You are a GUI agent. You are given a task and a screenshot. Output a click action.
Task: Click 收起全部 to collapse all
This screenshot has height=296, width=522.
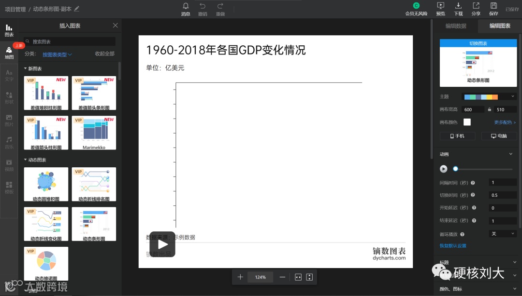(104, 54)
